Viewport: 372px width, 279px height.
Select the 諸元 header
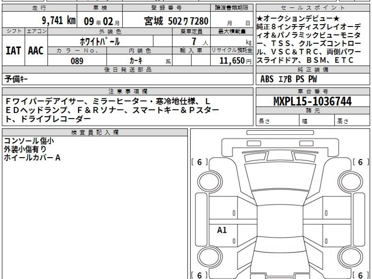tap(312, 111)
